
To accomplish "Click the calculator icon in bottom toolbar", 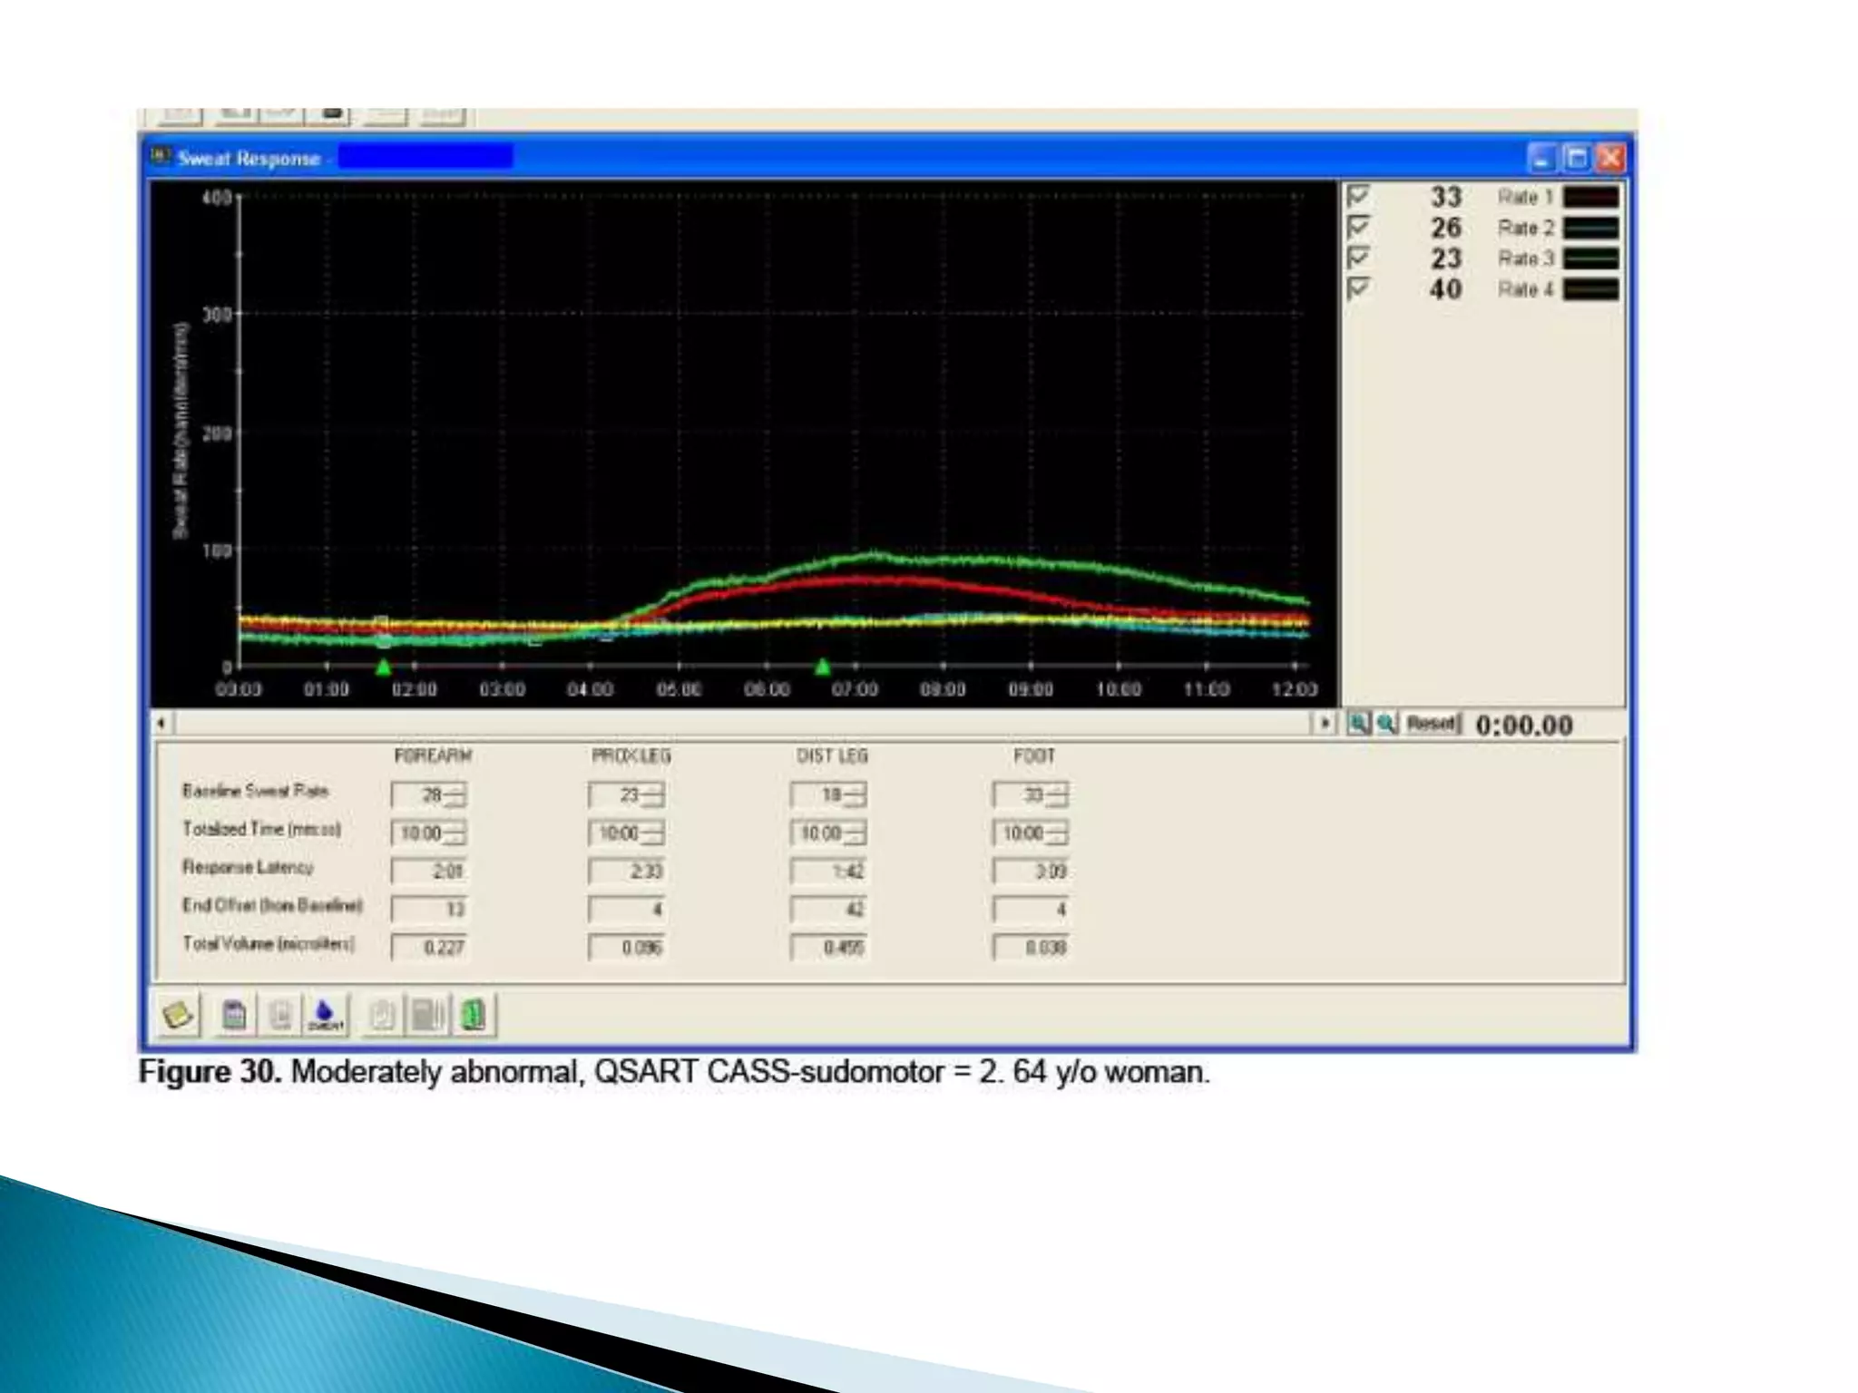I will point(234,1015).
